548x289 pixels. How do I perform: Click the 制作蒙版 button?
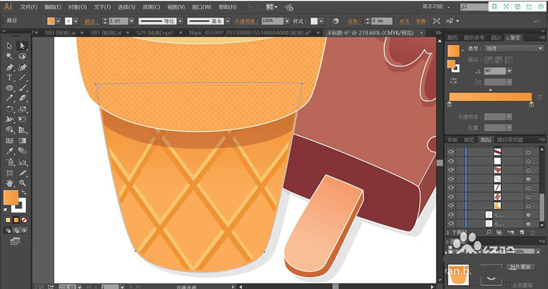[521, 267]
